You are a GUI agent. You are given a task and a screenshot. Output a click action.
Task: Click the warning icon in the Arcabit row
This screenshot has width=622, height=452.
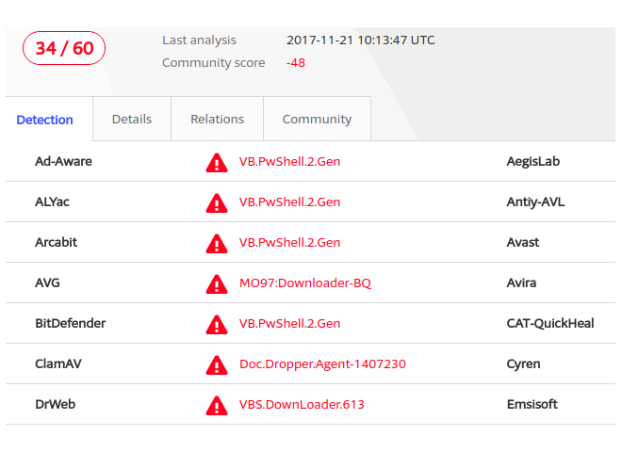217,244
